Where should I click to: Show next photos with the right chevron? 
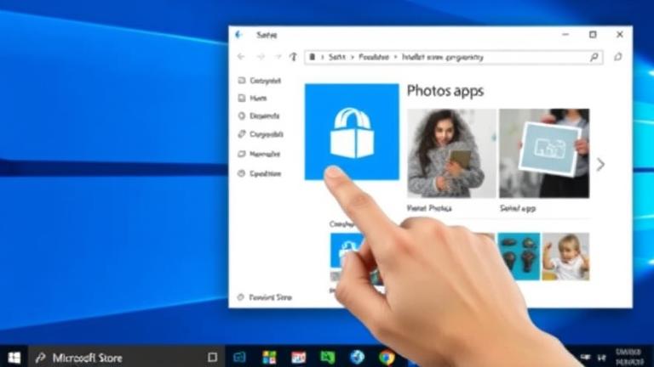pos(600,164)
